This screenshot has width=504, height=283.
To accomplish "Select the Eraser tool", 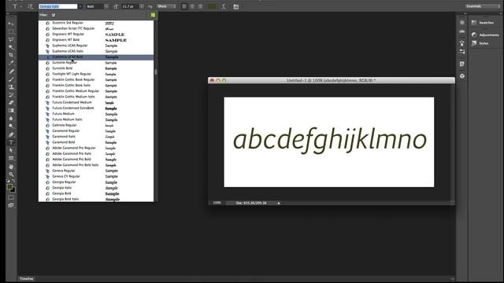I will (11, 103).
